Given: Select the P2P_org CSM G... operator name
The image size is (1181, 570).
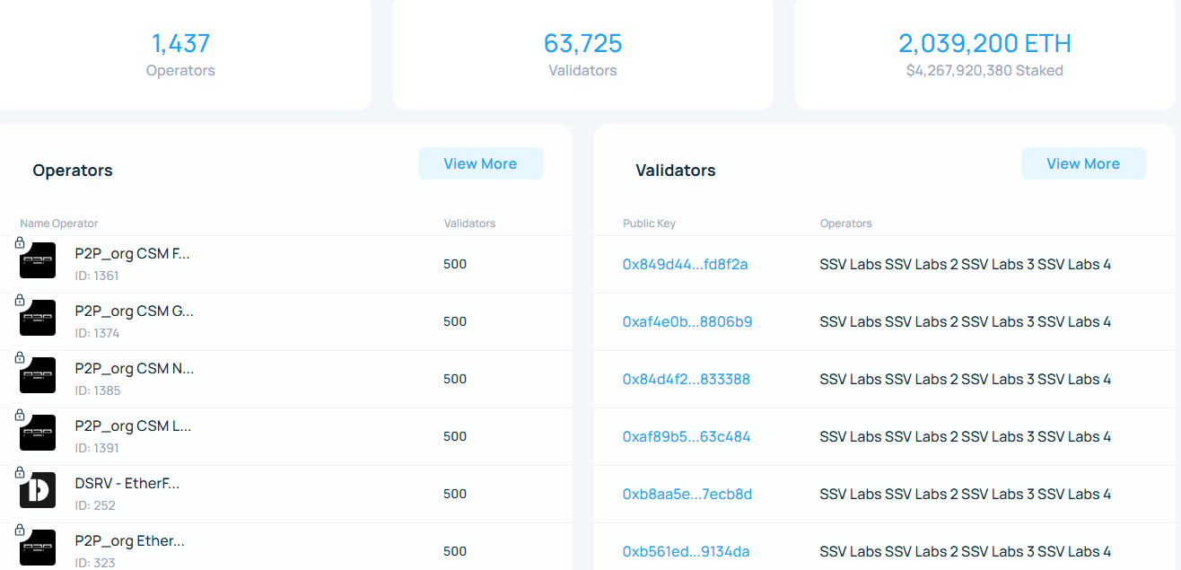Looking at the screenshot, I should coord(135,311).
